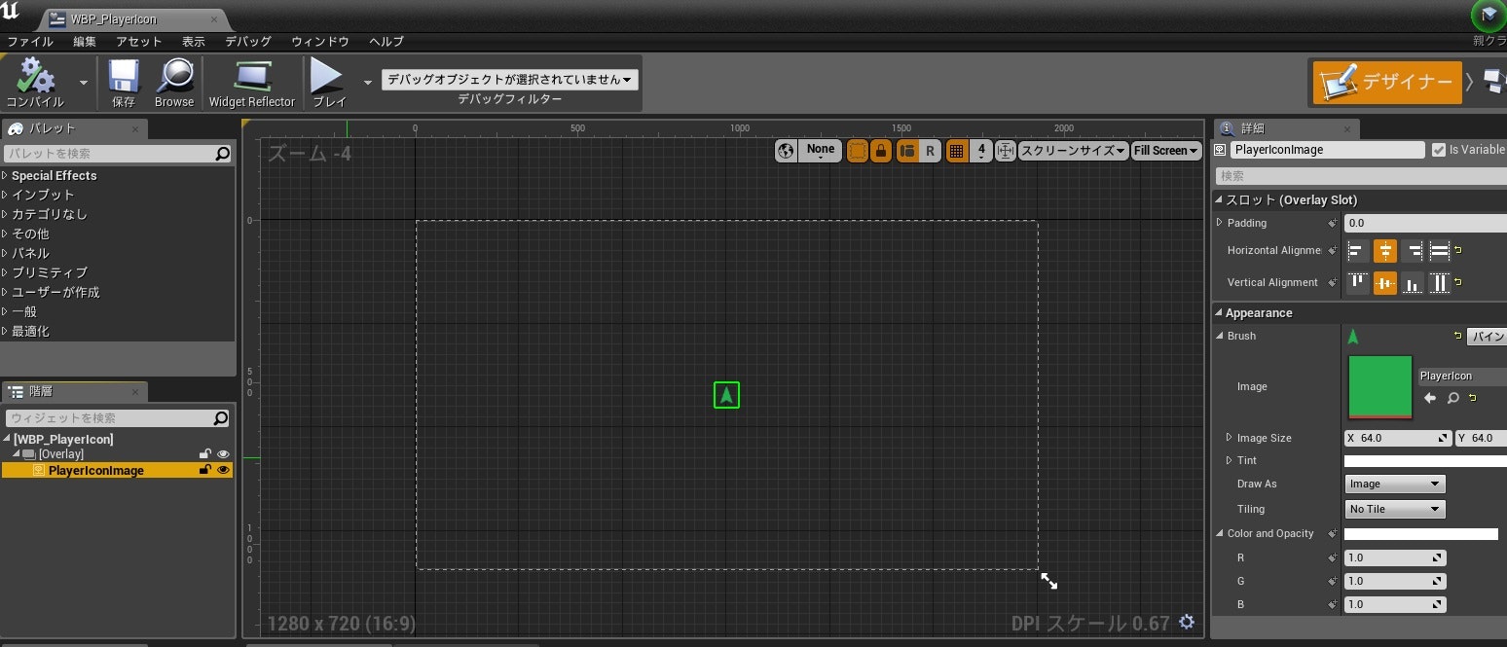Open designer settings gear near DPI scale
Viewport: 1507px width, 647px height.
tap(1187, 623)
